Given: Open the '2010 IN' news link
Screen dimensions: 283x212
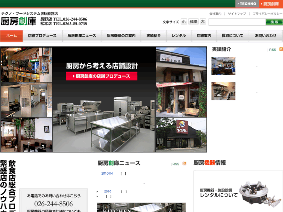Looking at the screenshot, I should click(x=107, y=173).
